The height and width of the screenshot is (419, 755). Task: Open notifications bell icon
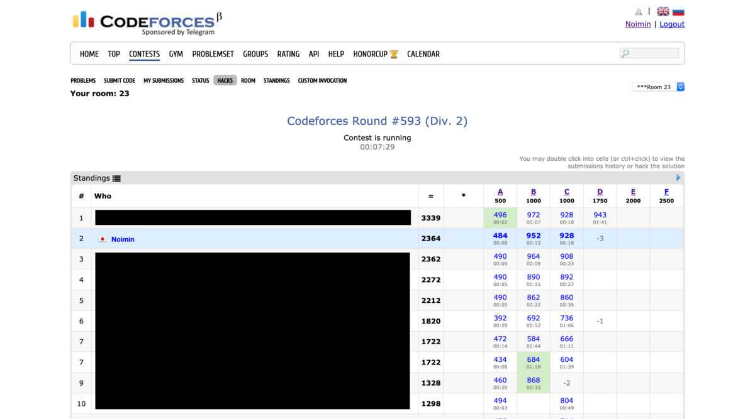pos(639,11)
